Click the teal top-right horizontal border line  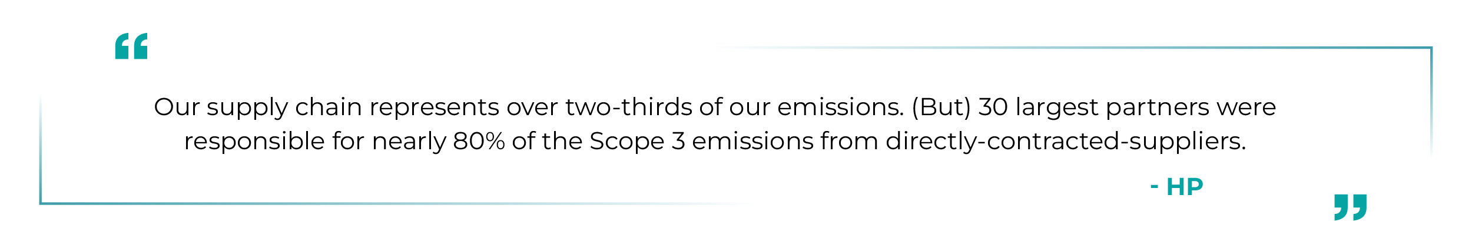coord(1075,48)
